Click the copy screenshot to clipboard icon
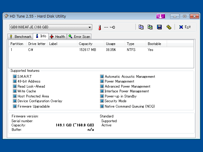The height and width of the screenshot is (152, 203). pos(150,27)
